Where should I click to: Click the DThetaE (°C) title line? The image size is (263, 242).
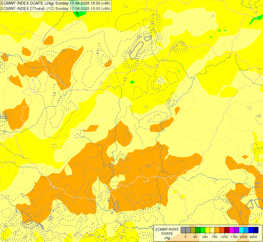pos(56,9)
